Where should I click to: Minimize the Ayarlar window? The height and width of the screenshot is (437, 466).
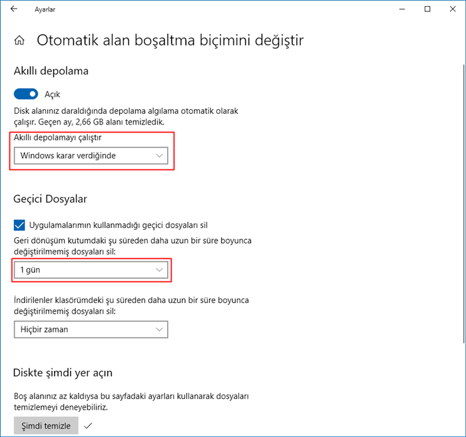pos(402,9)
